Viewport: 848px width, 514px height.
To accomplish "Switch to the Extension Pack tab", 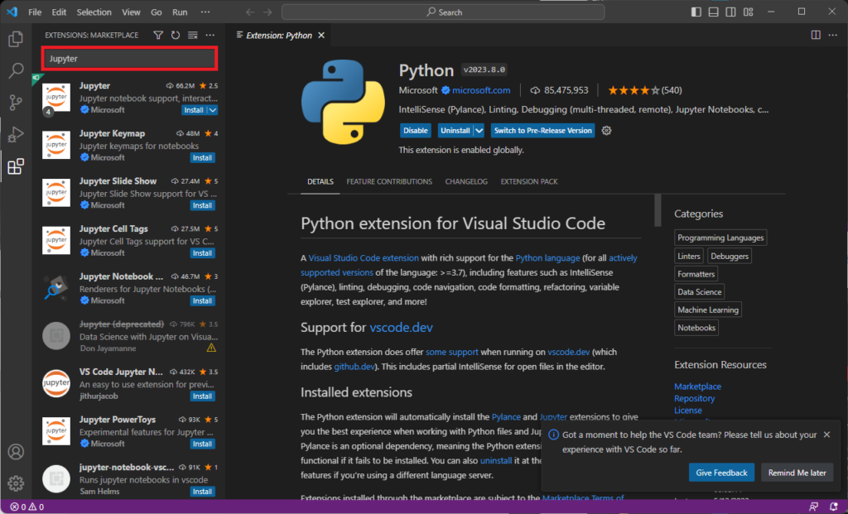I will click(x=529, y=181).
